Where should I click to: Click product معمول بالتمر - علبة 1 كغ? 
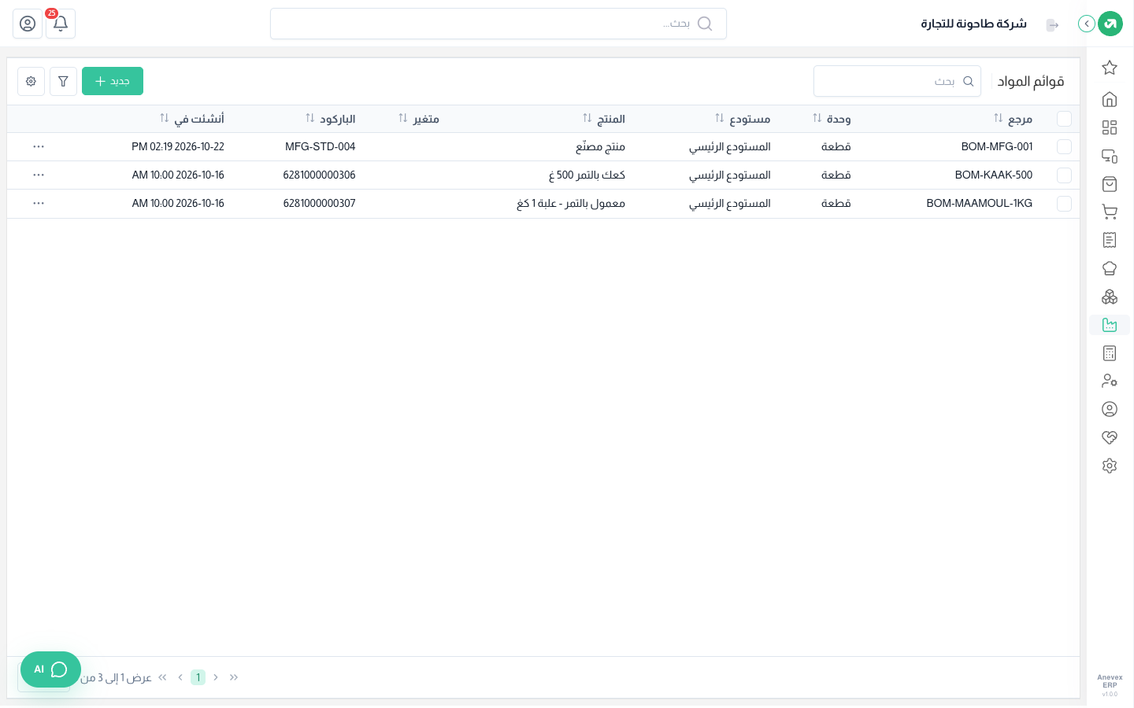tap(571, 203)
